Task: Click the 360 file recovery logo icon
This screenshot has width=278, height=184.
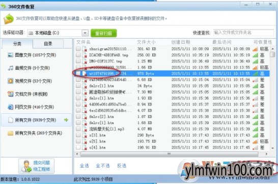Action: coord(8,19)
